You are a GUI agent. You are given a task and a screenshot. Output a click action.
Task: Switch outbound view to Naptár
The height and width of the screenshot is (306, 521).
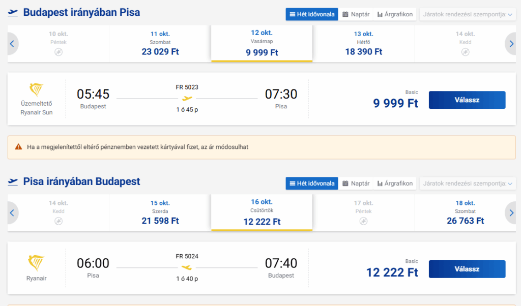point(356,14)
